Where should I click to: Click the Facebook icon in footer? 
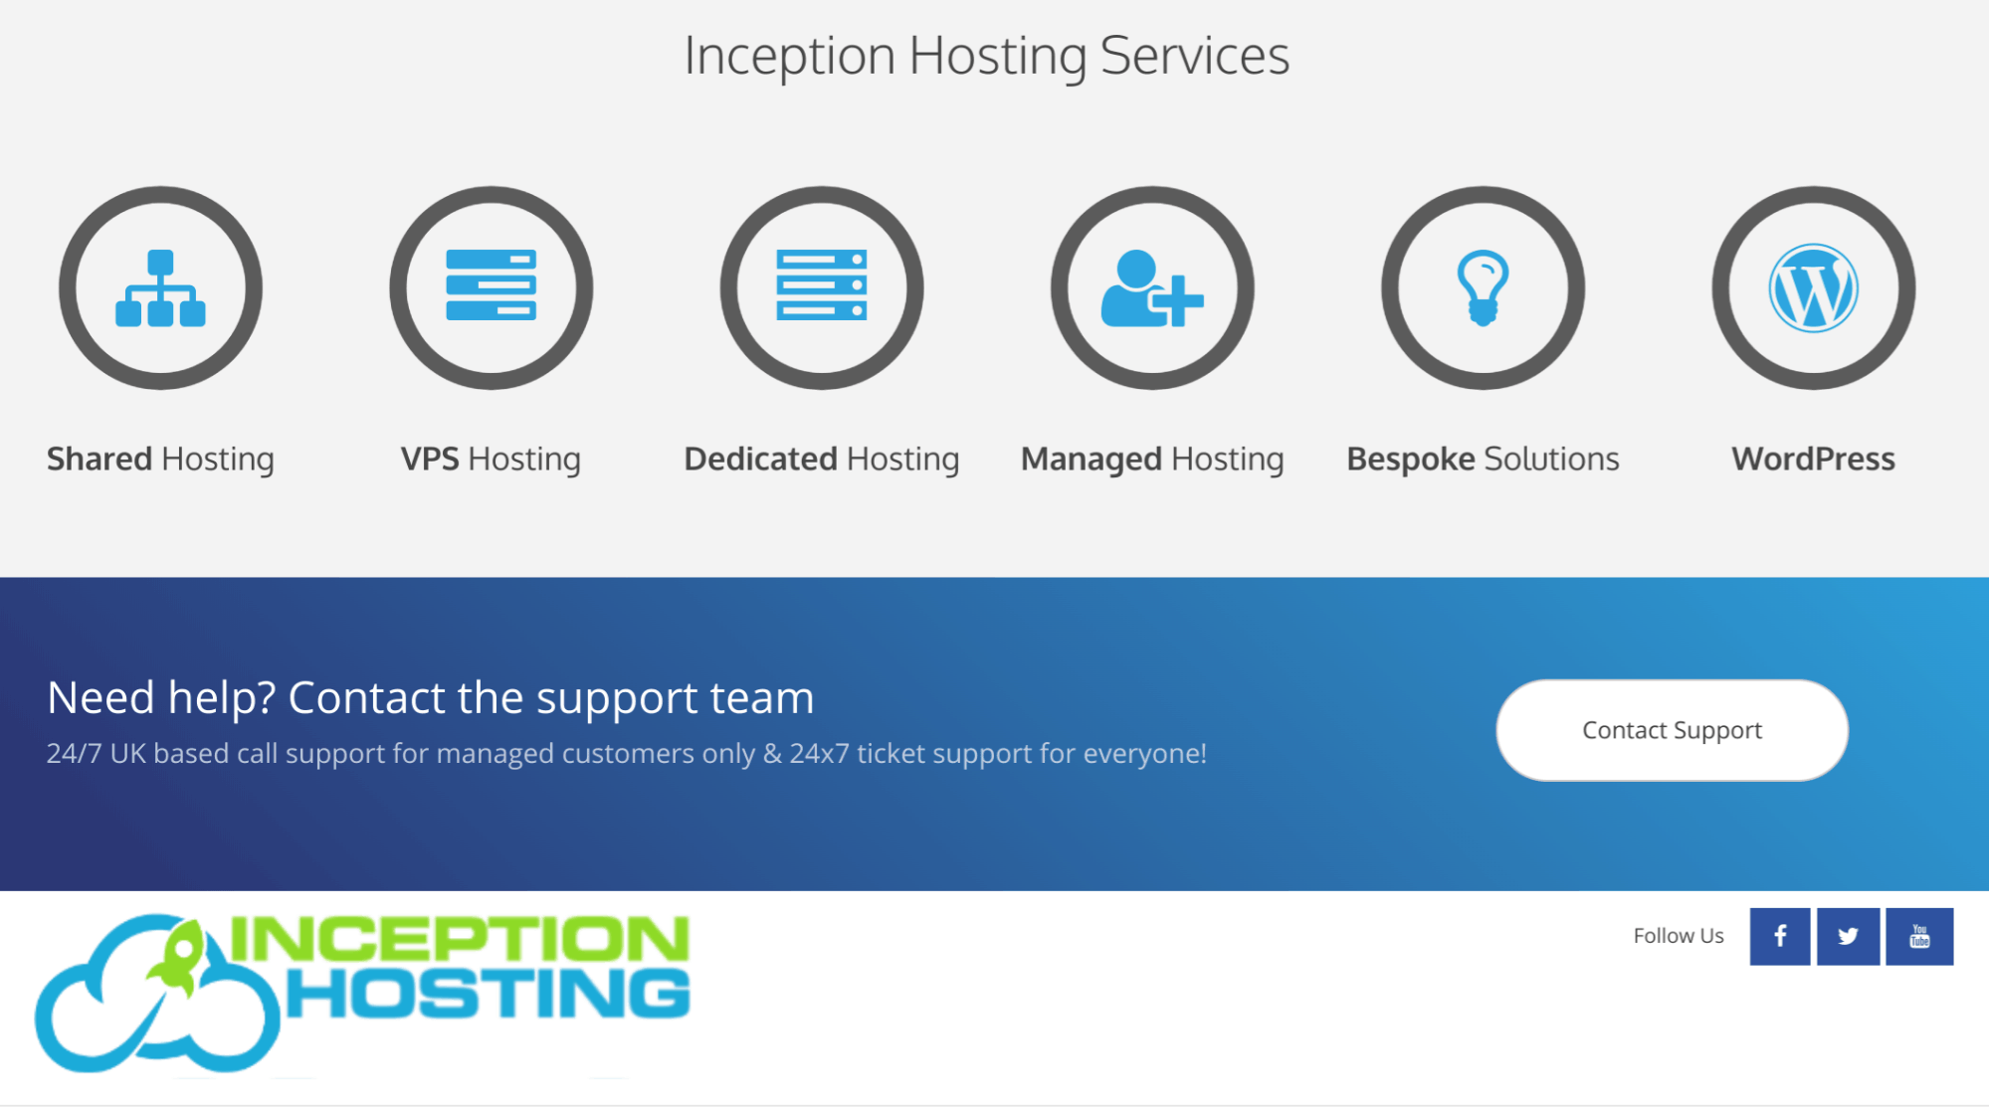click(1780, 936)
